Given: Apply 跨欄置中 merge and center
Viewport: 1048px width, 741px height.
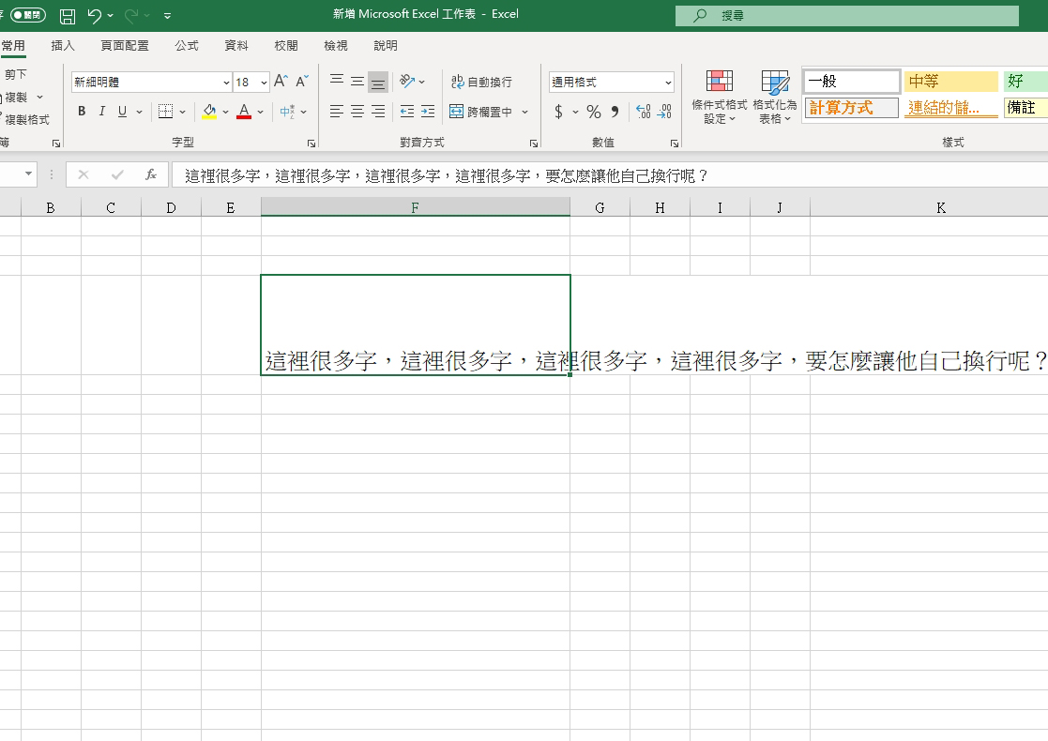Looking at the screenshot, I should [482, 111].
